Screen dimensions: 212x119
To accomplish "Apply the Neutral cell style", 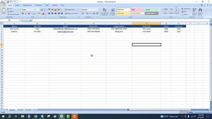I will click(x=124, y=13).
